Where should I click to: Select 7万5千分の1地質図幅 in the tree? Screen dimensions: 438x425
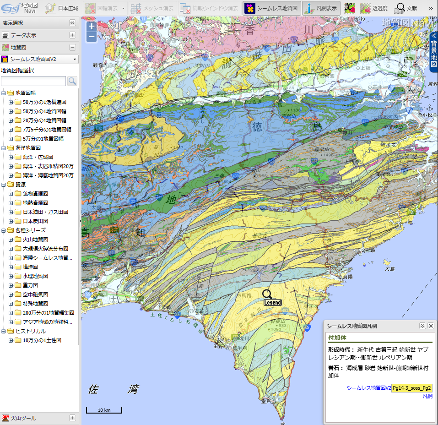[47, 130]
